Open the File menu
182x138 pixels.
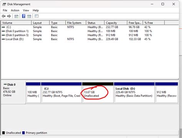click(5, 10)
